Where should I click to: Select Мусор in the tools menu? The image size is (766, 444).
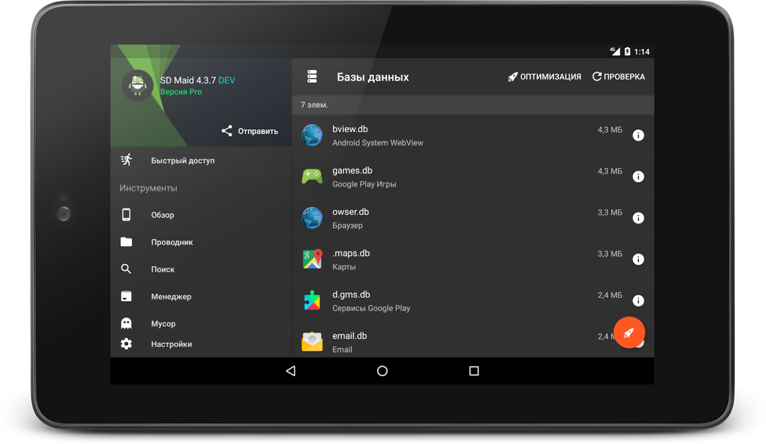point(201,321)
